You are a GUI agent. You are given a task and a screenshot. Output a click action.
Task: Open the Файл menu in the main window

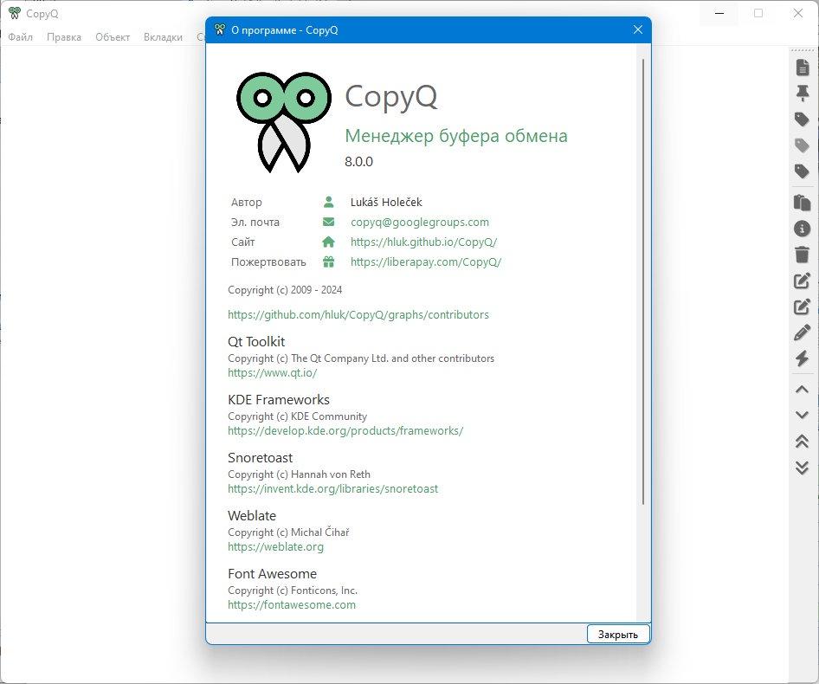[21, 37]
